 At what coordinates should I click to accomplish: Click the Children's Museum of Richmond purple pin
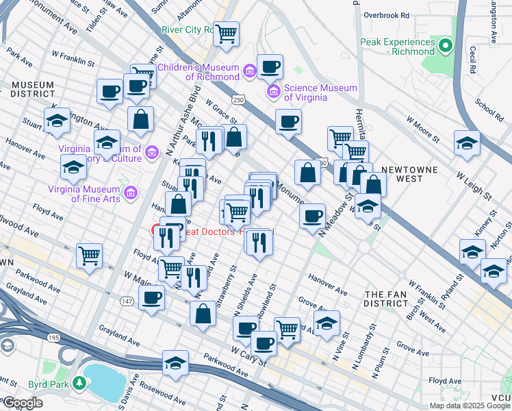point(249,71)
